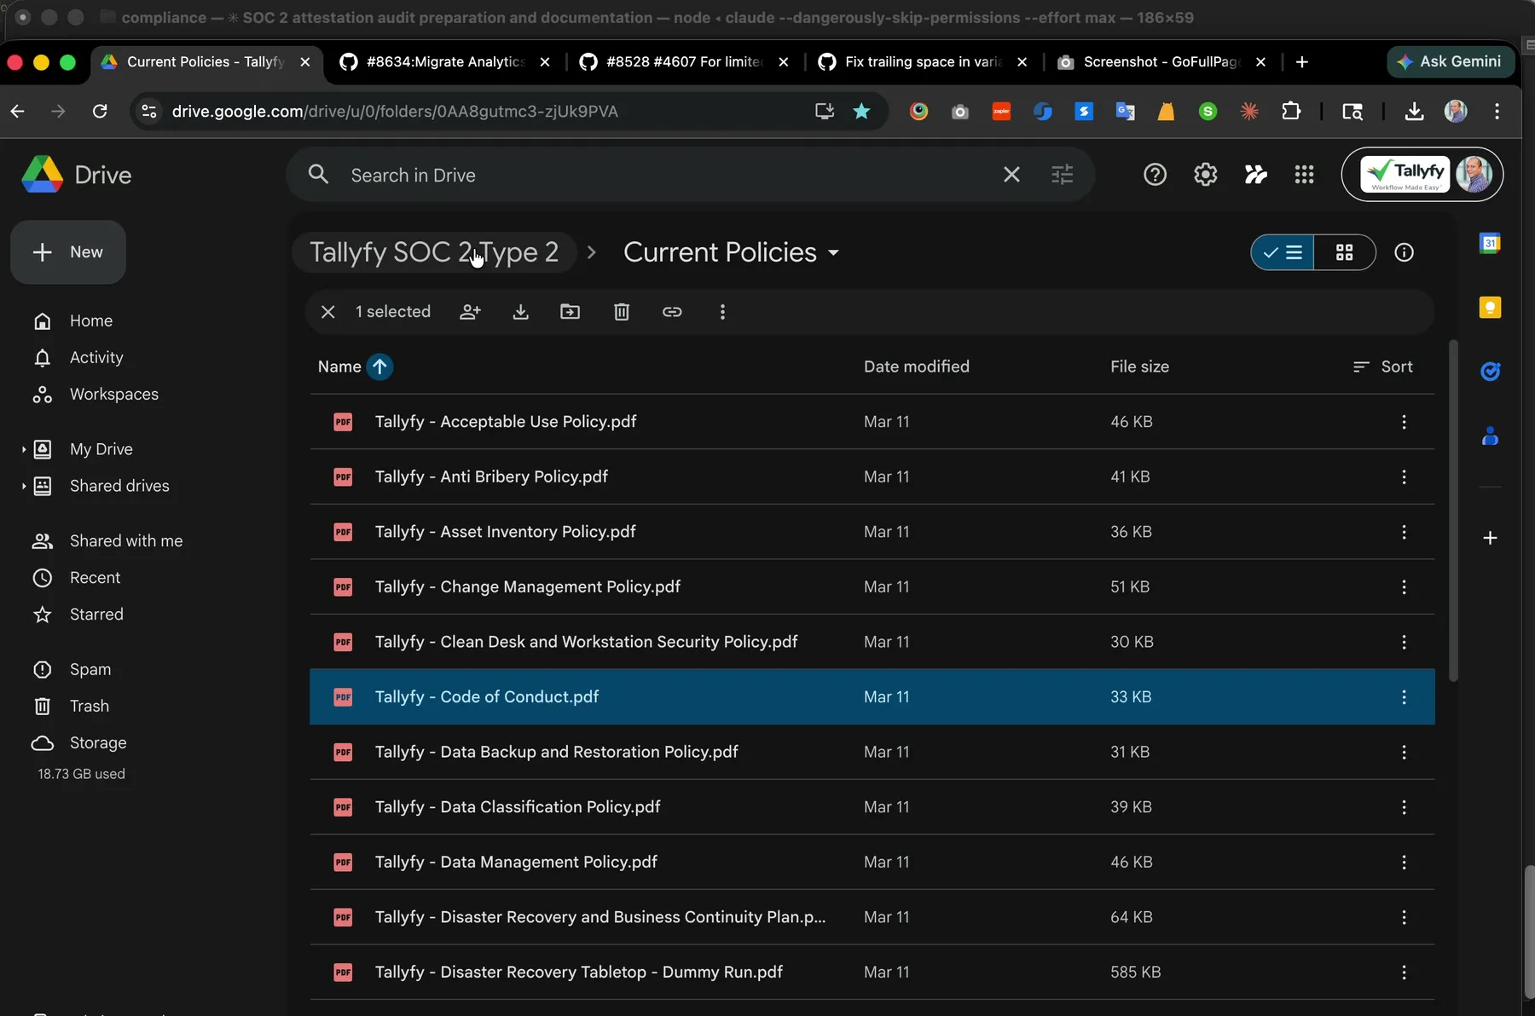Download the selected file via toolbar icon
1535x1016 pixels.
coord(520,312)
